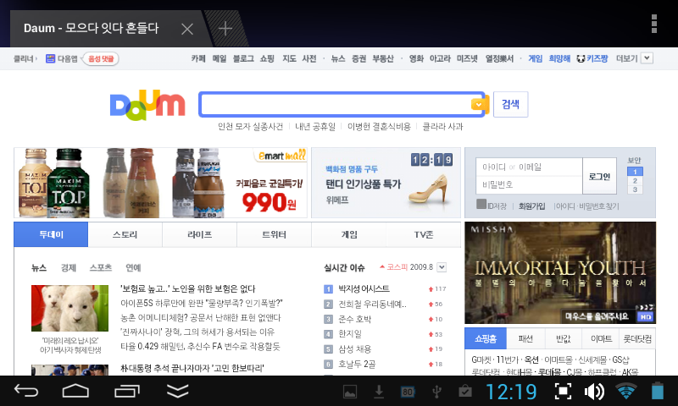Tap the fullscreen screenshot icon in status bar

tap(563, 392)
